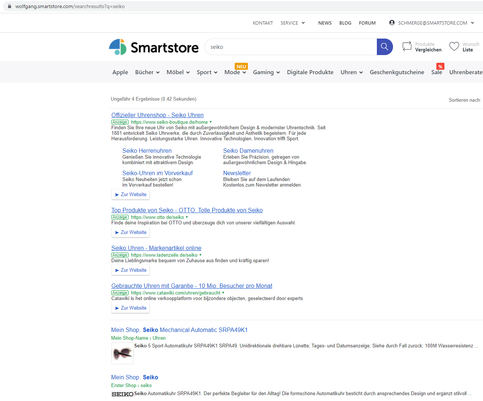Open the Seiko Herrenuhren link
The height and width of the screenshot is (401, 483).
[147, 151]
